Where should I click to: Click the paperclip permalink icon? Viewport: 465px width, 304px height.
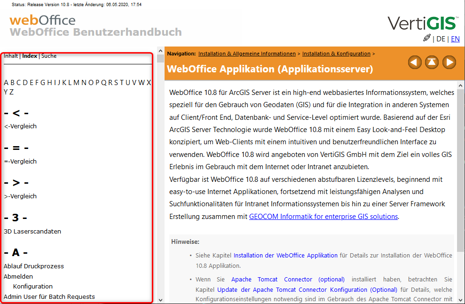(426, 38)
